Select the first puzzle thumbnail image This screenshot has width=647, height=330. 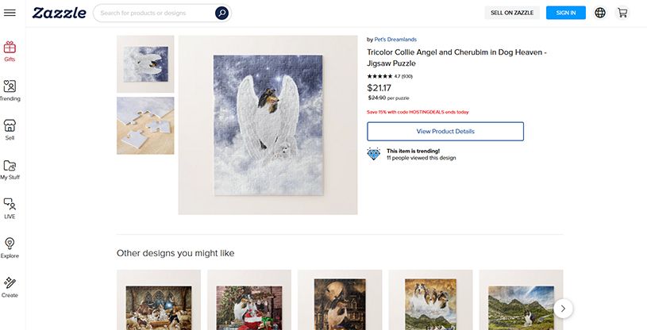tap(145, 64)
